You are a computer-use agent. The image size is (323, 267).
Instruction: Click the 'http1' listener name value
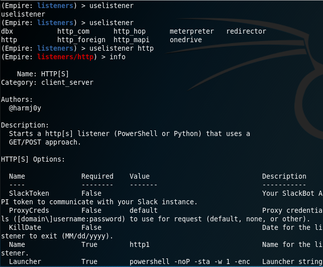coord(140,244)
